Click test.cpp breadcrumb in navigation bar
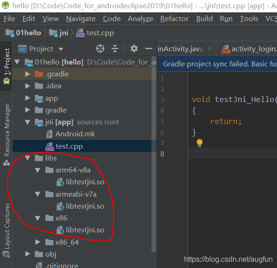Image resolution: width=277 pixels, height=268 pixels. tap(95, 33)
